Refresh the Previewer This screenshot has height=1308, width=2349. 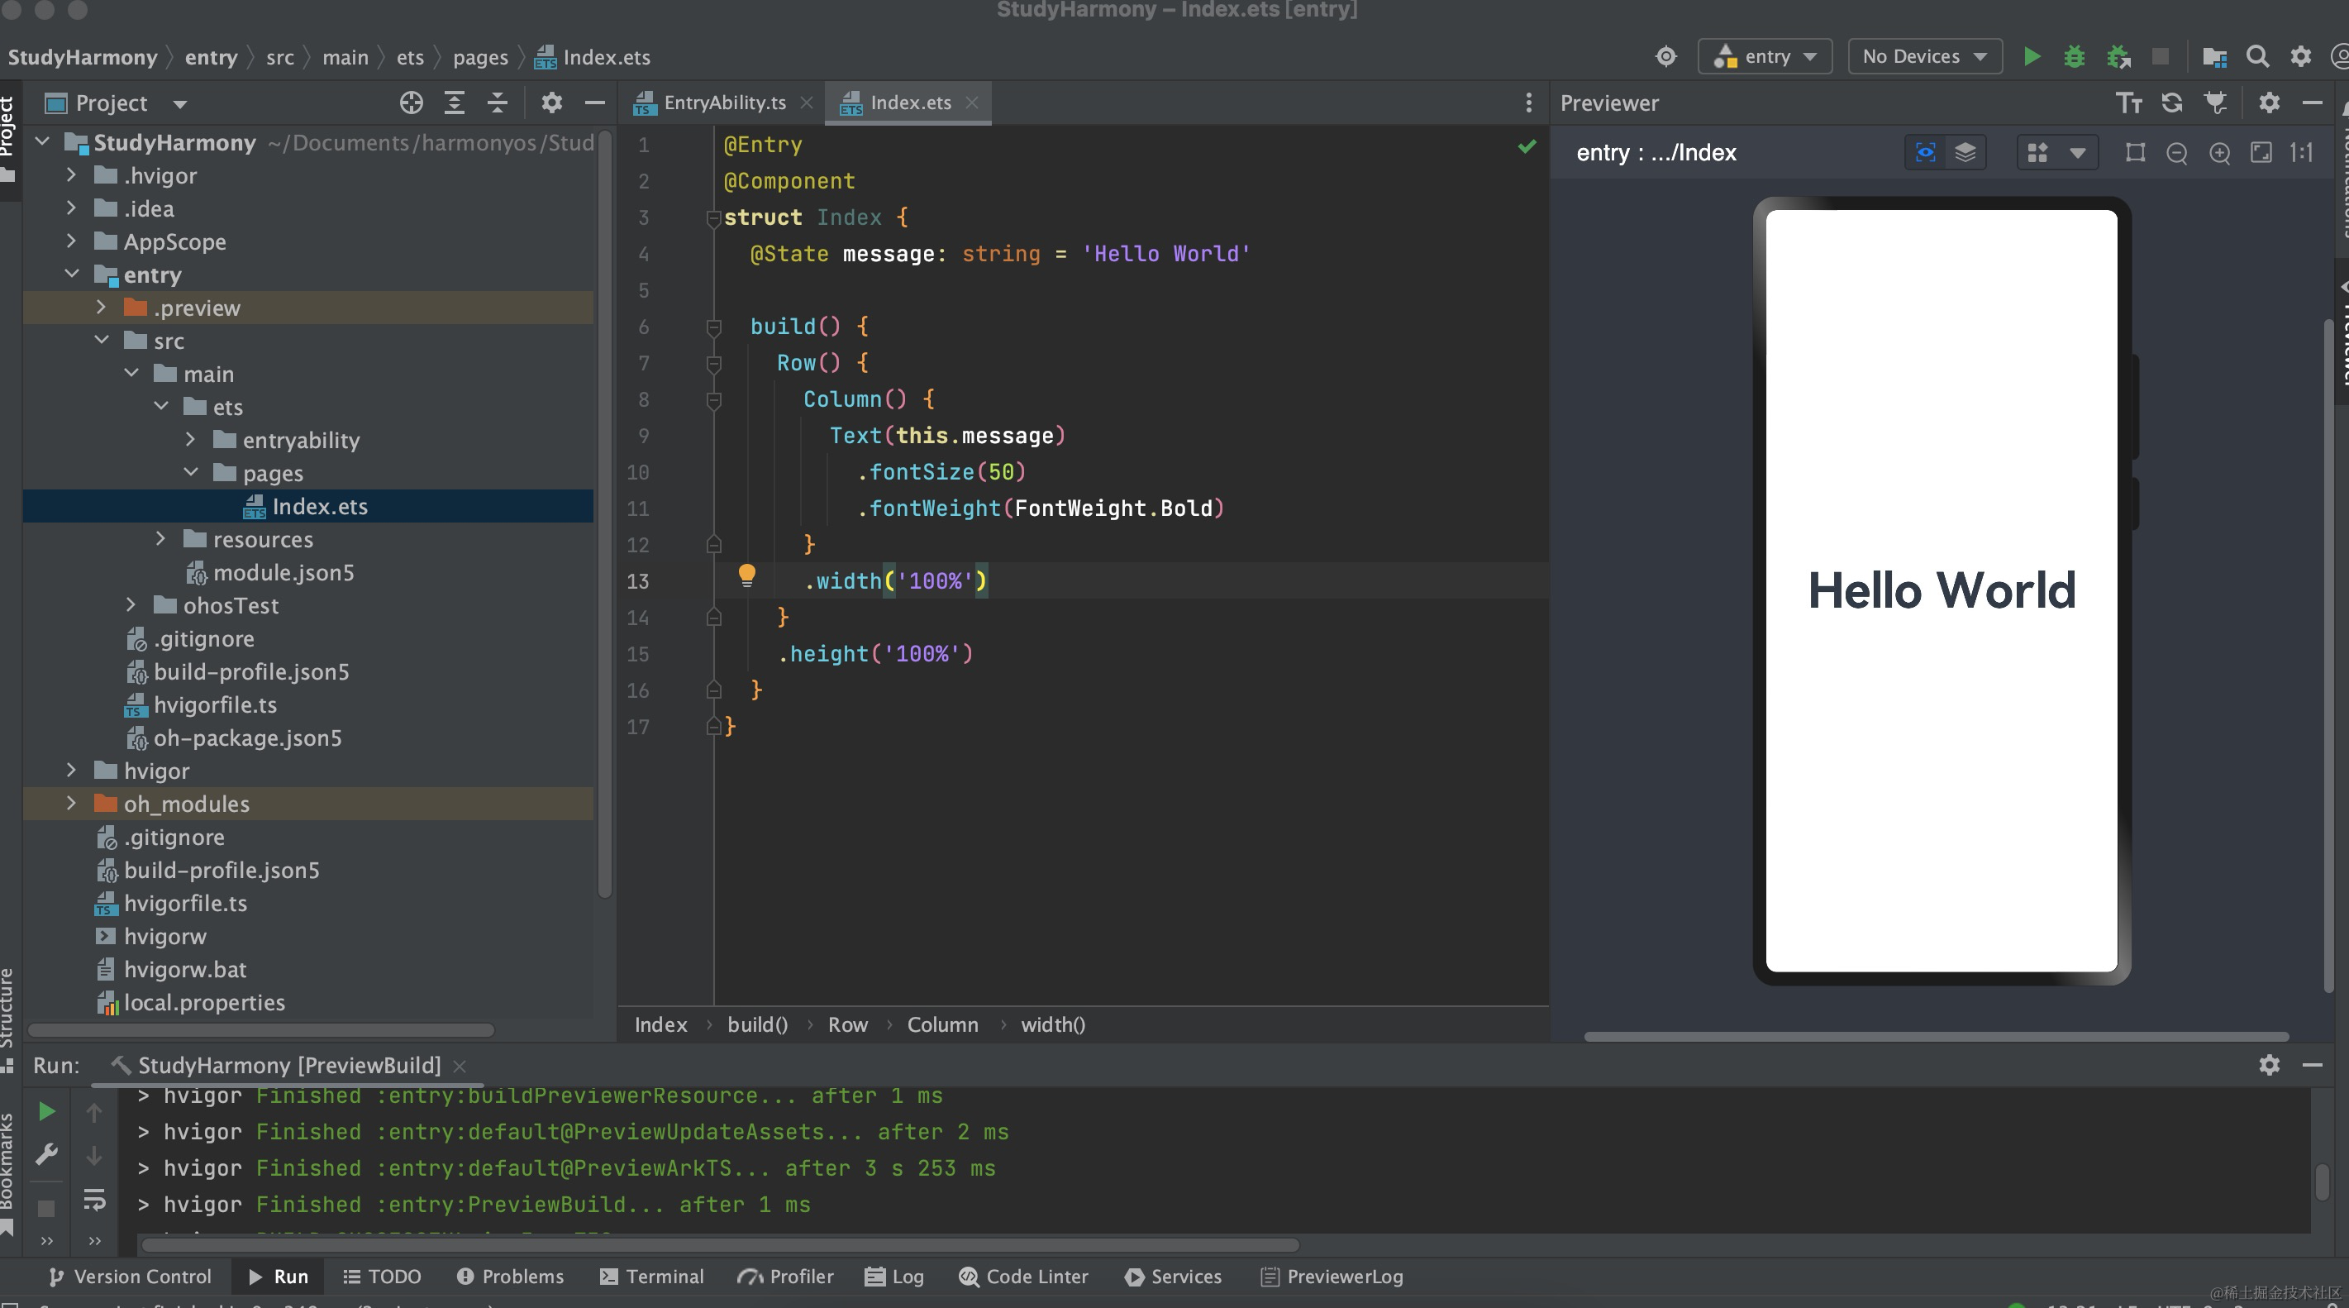(x=2172, y=103)
